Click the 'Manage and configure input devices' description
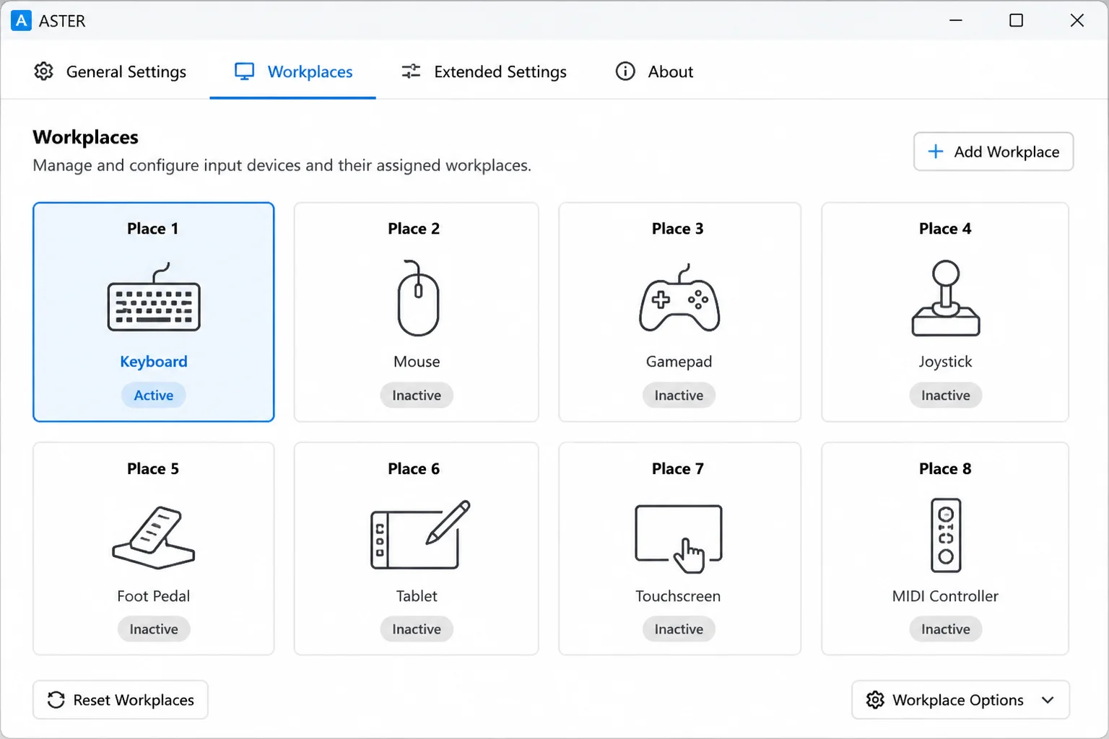This screenshot has height=739, width=1109. coord(282,165)
